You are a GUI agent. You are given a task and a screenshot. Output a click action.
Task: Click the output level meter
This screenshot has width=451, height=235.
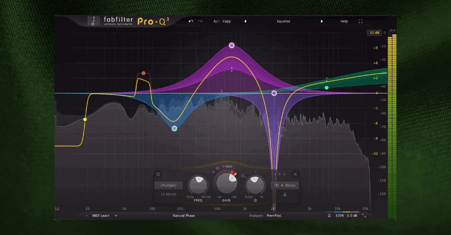click(392, 126)
